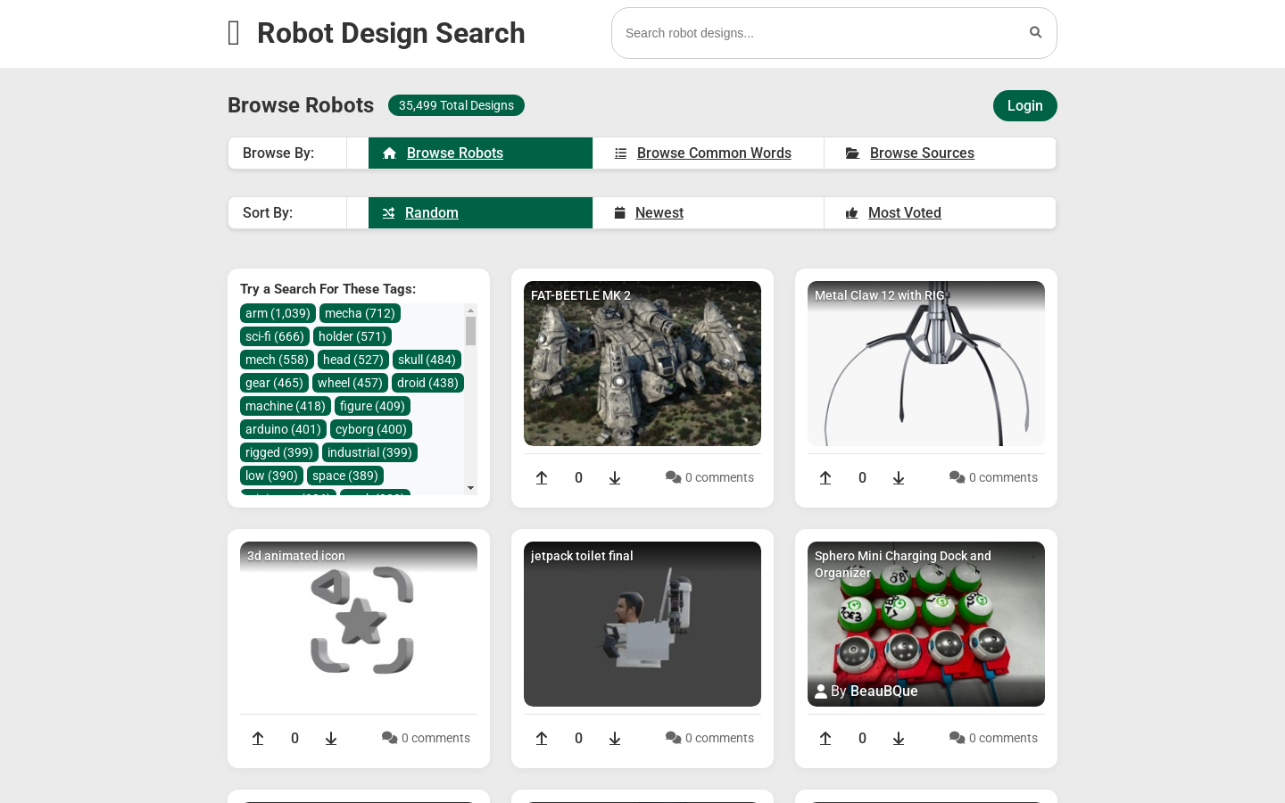The image size is (1285, 803).
Task: Upvote the 3d animated icon design
Action: click(x=258, y=739)
